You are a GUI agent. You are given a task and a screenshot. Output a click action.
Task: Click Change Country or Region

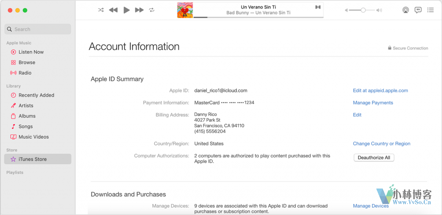pyautogui.click(x=382, y=144)
